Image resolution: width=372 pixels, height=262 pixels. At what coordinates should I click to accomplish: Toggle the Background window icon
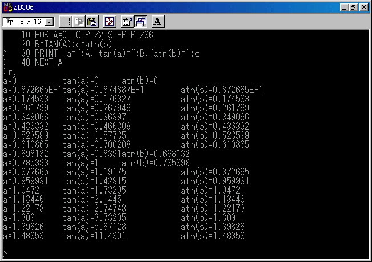(141, 22)
